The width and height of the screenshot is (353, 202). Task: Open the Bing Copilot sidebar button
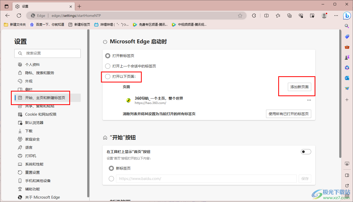click(347, 16)
